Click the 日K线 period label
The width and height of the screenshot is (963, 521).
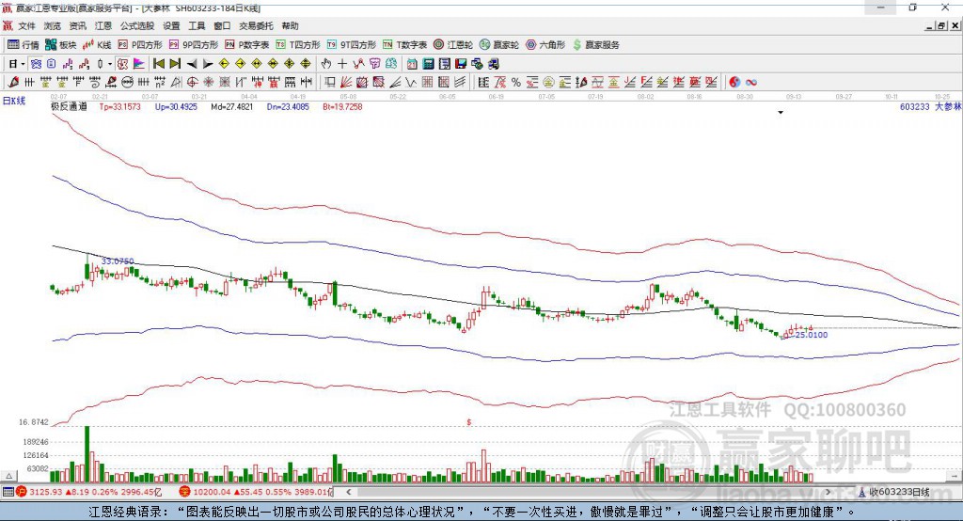point(14,101)
